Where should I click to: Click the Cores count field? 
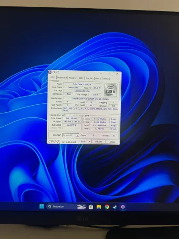coord(94,135)
